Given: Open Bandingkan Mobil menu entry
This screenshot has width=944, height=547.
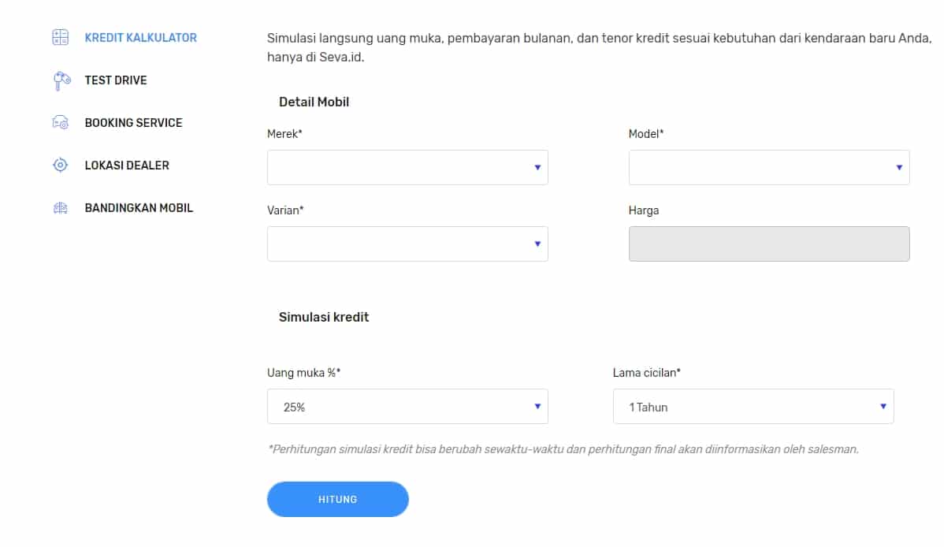Looking at the screenshot, I should (x=139, y=208).
